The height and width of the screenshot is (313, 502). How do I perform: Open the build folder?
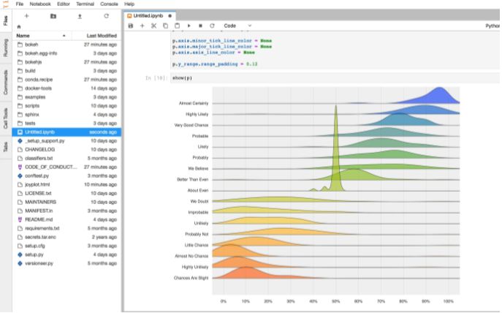point(66,71)
